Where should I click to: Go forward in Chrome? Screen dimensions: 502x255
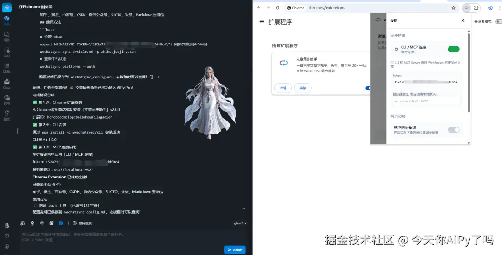(268, 8)
